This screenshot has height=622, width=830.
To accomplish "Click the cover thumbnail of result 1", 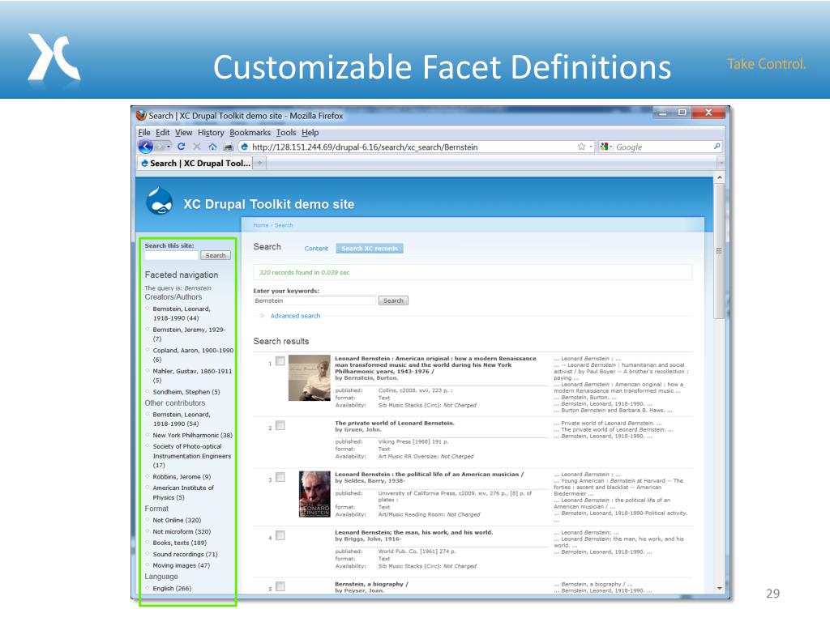I will point(310,377).
